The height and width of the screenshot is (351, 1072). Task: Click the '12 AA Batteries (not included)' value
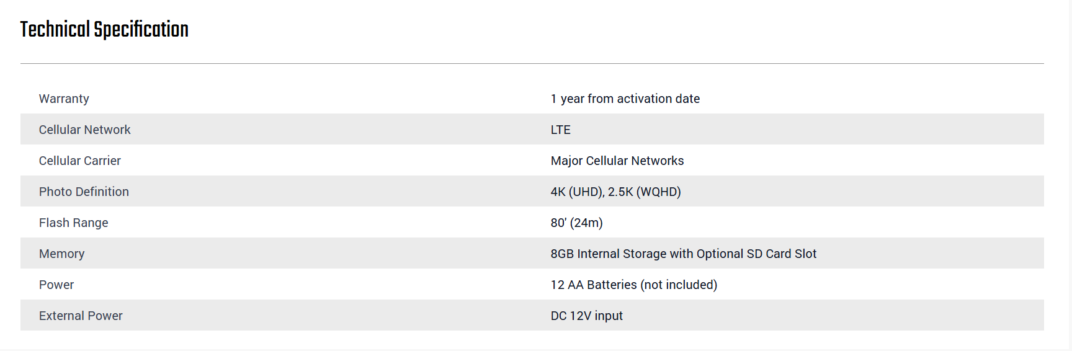[x=633, y=285]
